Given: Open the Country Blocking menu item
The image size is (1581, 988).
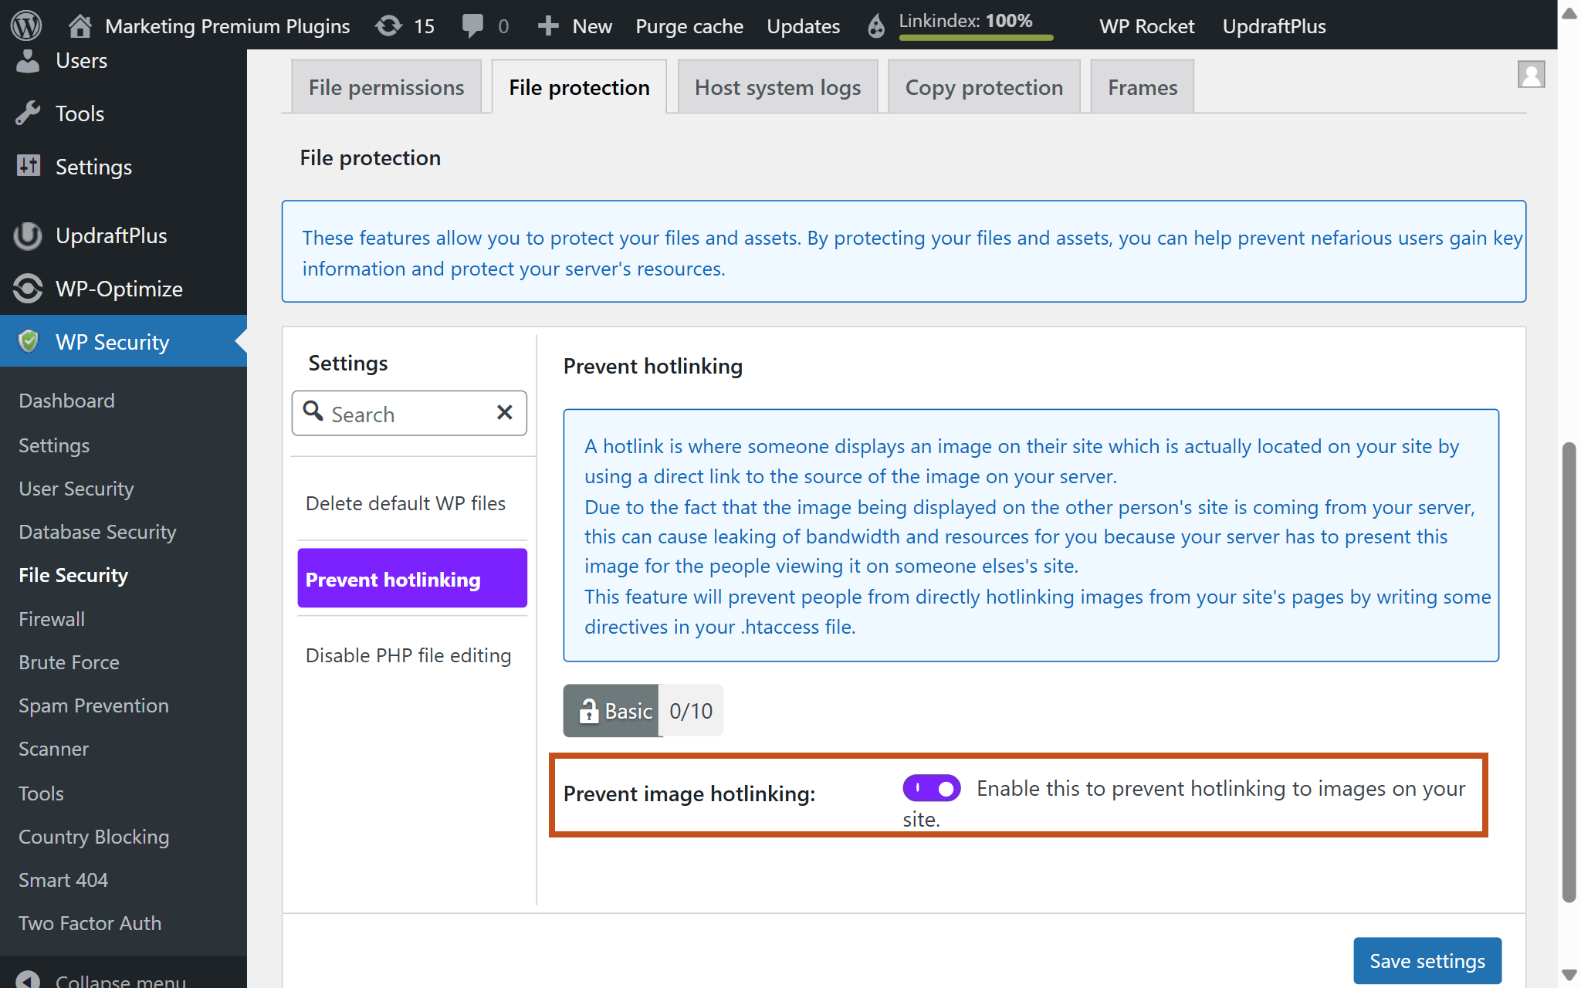Looking at the screenshot, I should 93,837.
